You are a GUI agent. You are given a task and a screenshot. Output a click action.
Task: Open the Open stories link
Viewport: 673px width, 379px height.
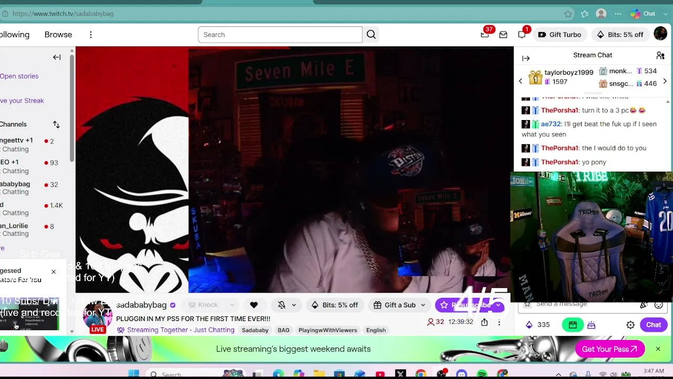pos(19,76)
